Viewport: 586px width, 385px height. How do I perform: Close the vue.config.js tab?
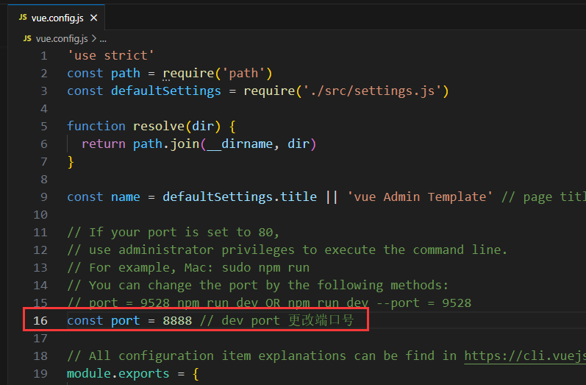(x=94, y=18)
